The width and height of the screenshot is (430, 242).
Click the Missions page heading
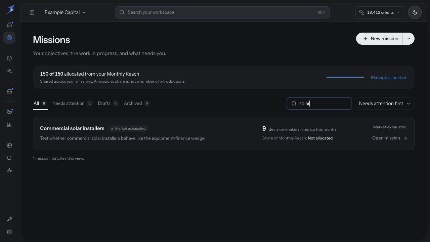click(51, 40)
